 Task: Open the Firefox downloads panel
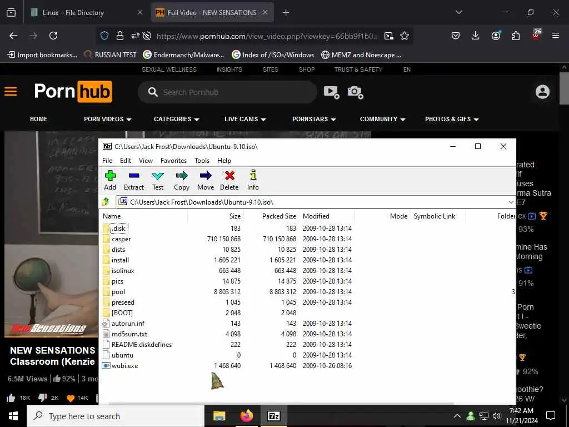click(476, 36)
